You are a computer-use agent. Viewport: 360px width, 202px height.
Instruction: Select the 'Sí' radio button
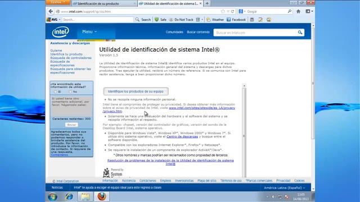click(x=55, y=91)
